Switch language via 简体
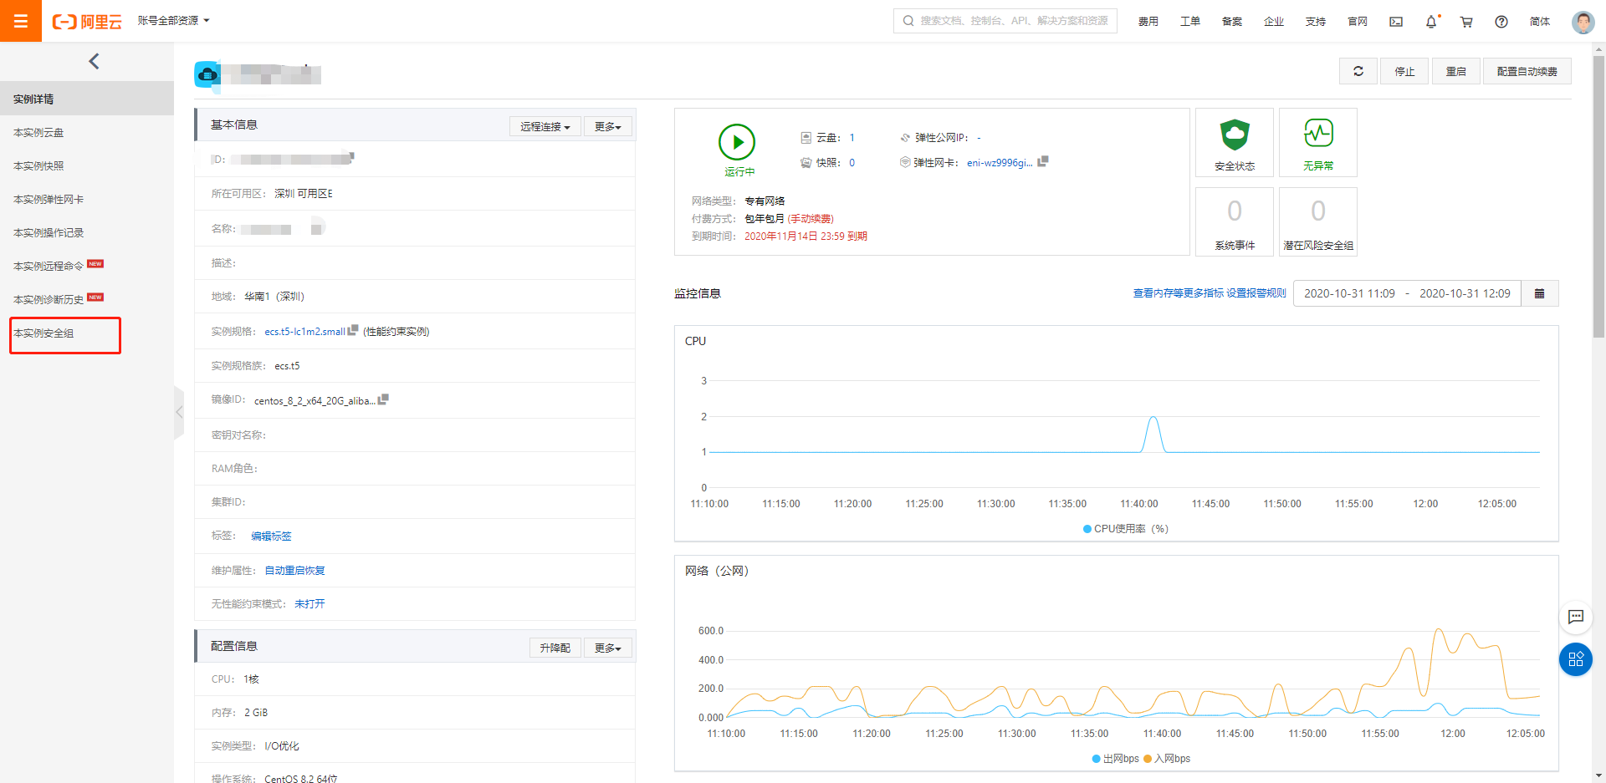Screen dimensions: 1606x783 tap(1539, 22)
